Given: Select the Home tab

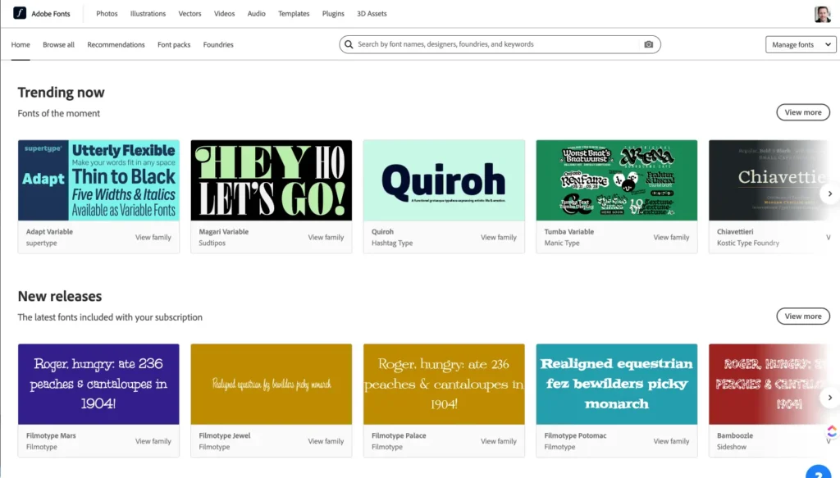Looking at the screenshot, I should coord(21,44).
